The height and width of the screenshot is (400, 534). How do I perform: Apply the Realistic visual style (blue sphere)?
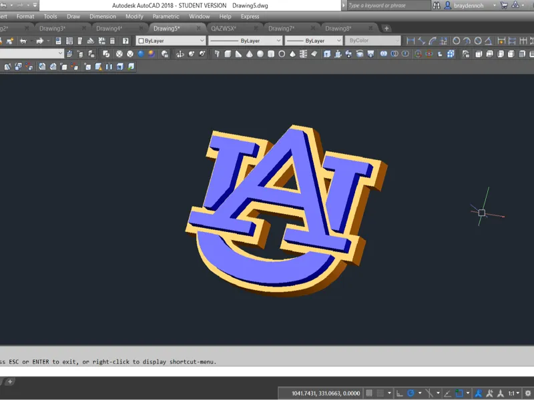[141, 54]
